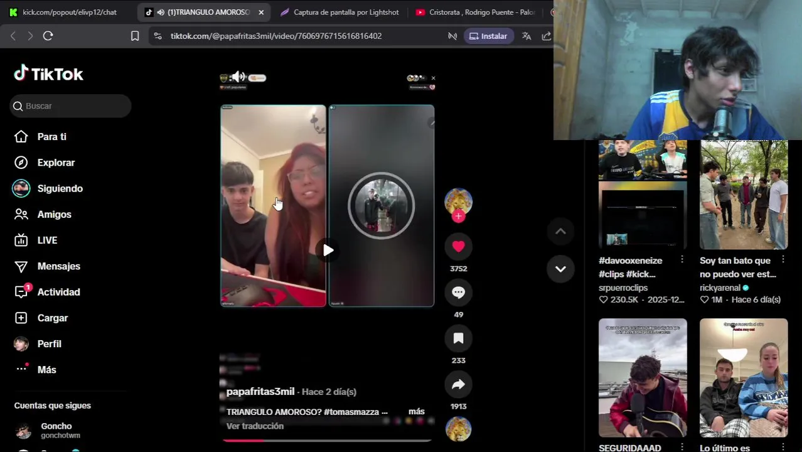This screenshot has width=802, height=452.
Task: Switch to kick.com chat tab
Action: [x=63, y=12]
